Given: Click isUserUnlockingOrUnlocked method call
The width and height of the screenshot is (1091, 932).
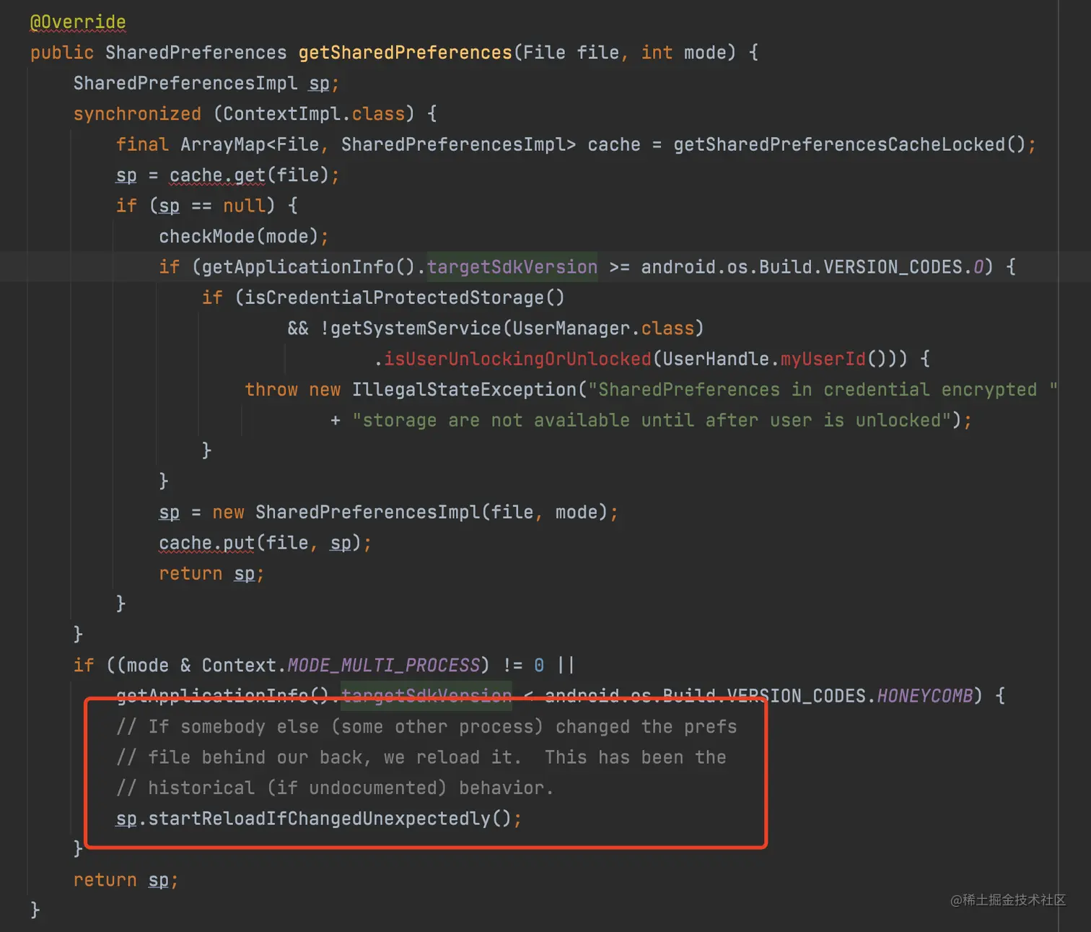Looking at the screenshot, I should [517, 360].
